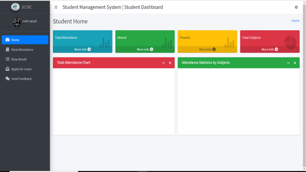
Task: Open the settings gear icon
Action: tap(296, 7)
